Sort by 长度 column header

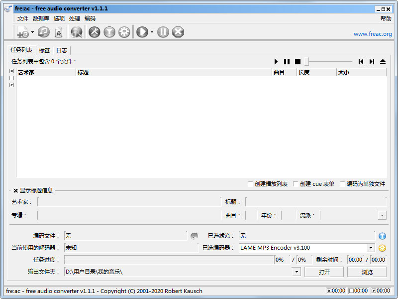point(316,72)
